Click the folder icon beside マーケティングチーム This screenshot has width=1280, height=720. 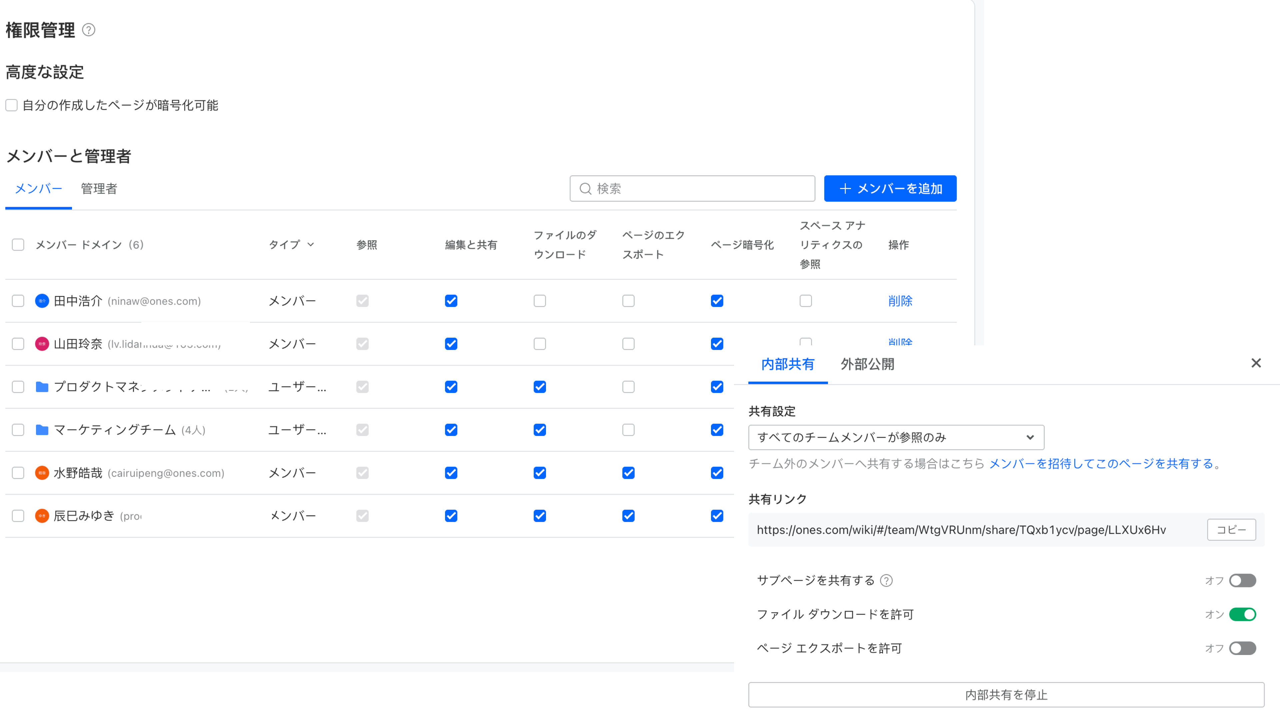point(42,429)
